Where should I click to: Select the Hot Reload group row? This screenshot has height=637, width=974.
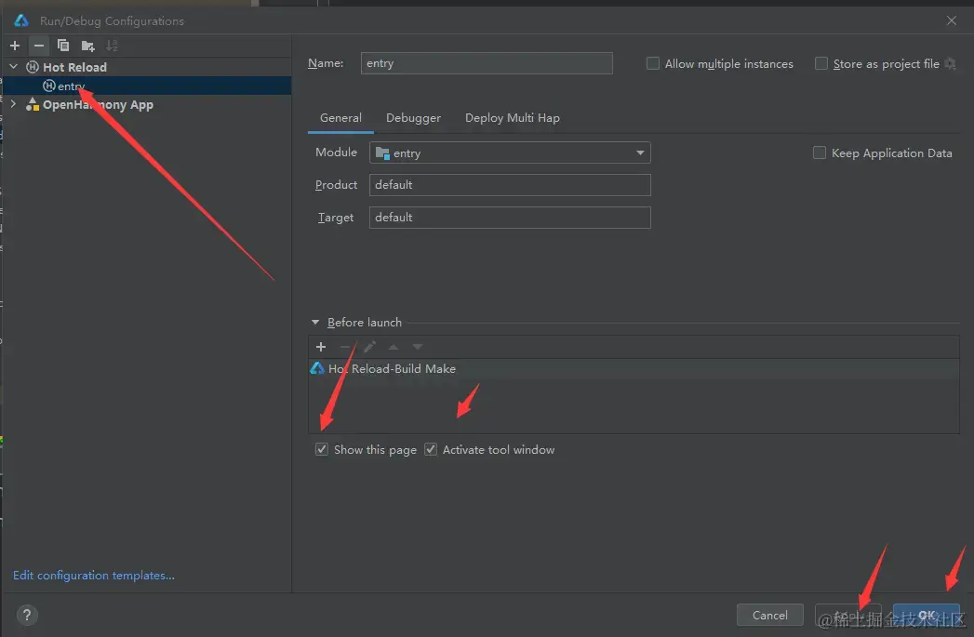click(147, 66)
